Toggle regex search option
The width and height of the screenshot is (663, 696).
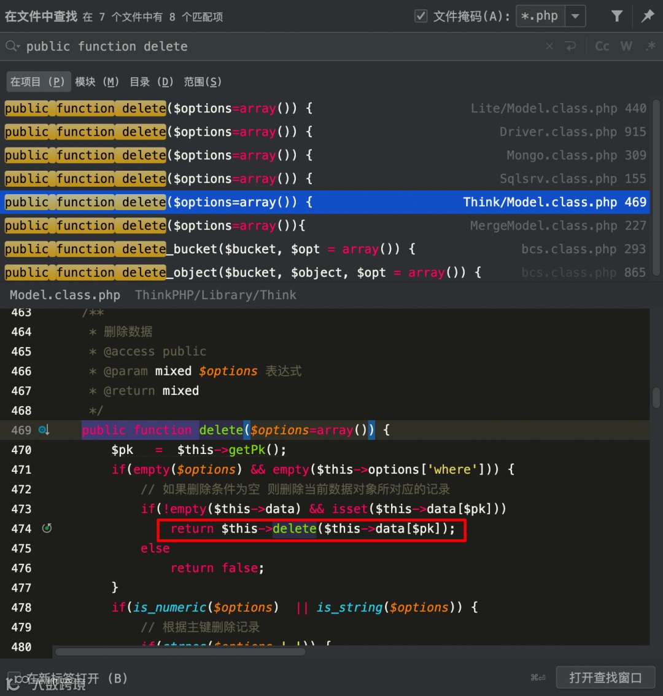coord(651,46)
